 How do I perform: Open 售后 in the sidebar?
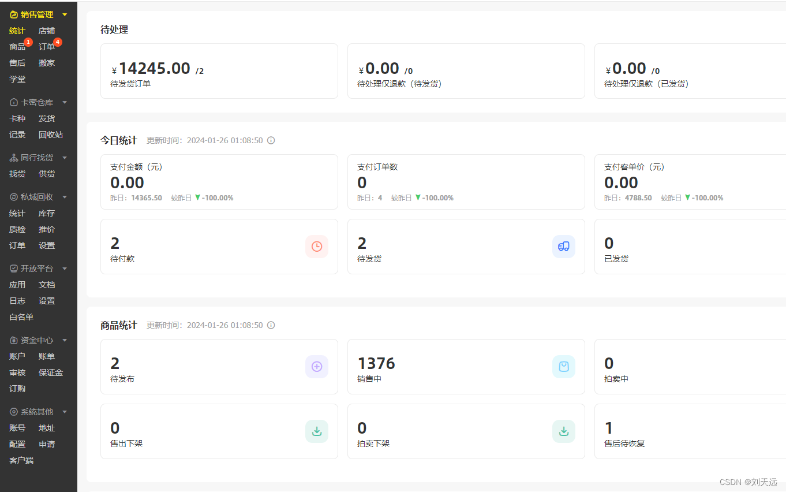click(x=17, y=63)
